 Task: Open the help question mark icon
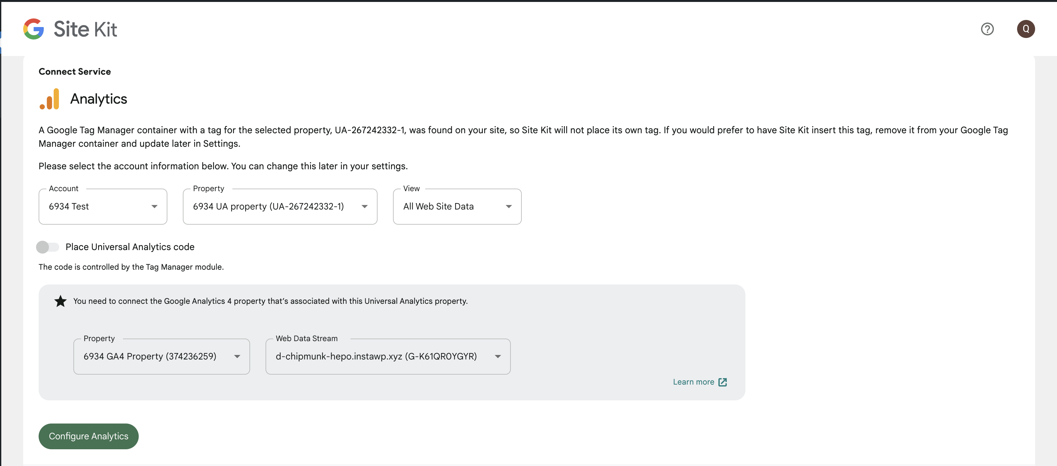(x=987, y=29)
